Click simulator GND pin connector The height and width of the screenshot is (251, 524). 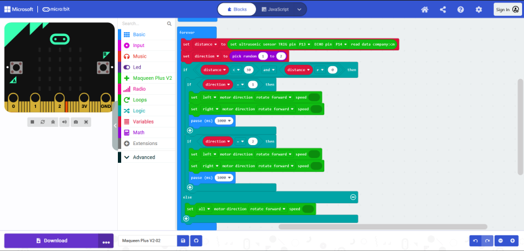pos(106,103)
